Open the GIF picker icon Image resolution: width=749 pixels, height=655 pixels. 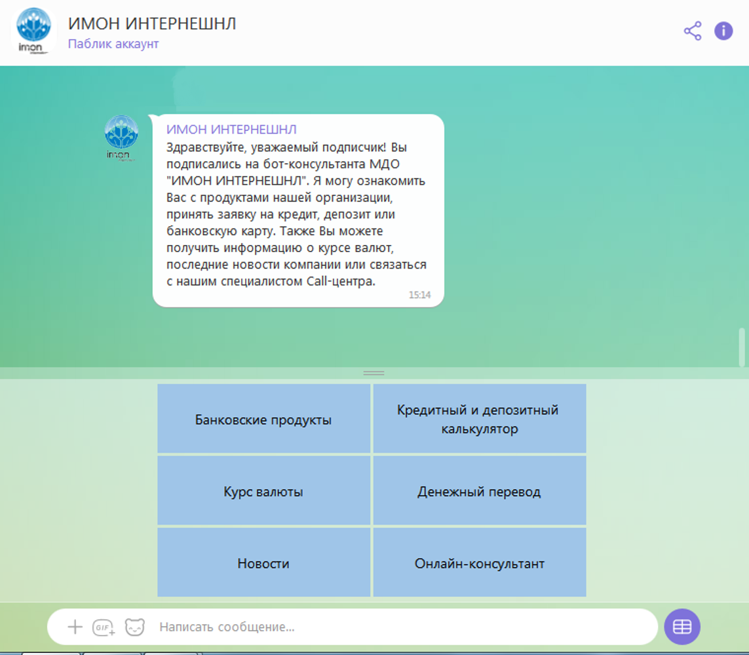tap(104, 627)
